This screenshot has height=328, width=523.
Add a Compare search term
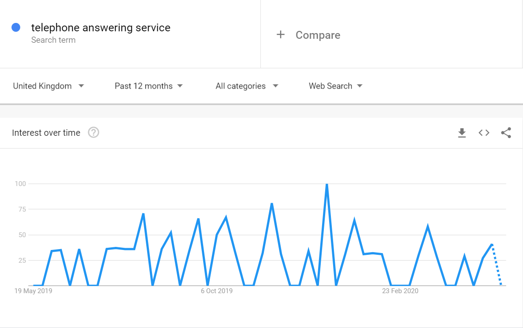pos(318,35)
